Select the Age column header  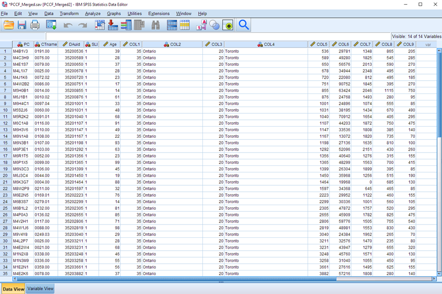pos(110,44)
